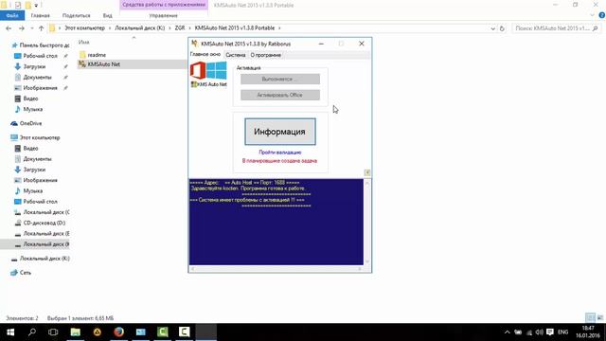The height and width of the screenshot is (341, 606).
Task: Open the Управление ribbon tab
Action: click(163, 15)
